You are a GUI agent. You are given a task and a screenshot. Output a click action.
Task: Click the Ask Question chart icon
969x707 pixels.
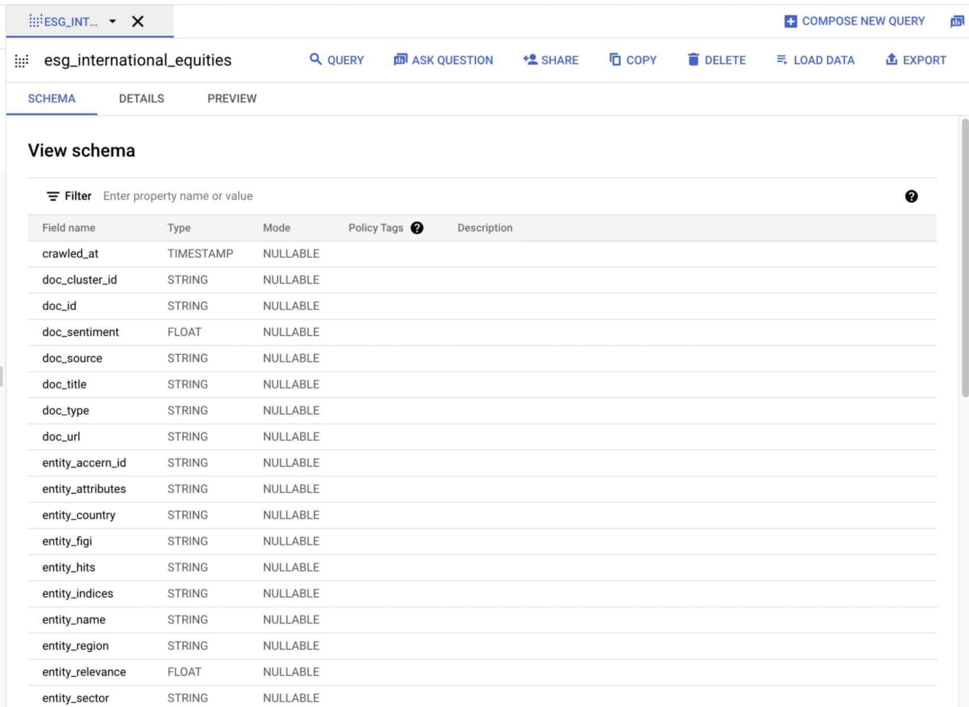pos(400,59)
